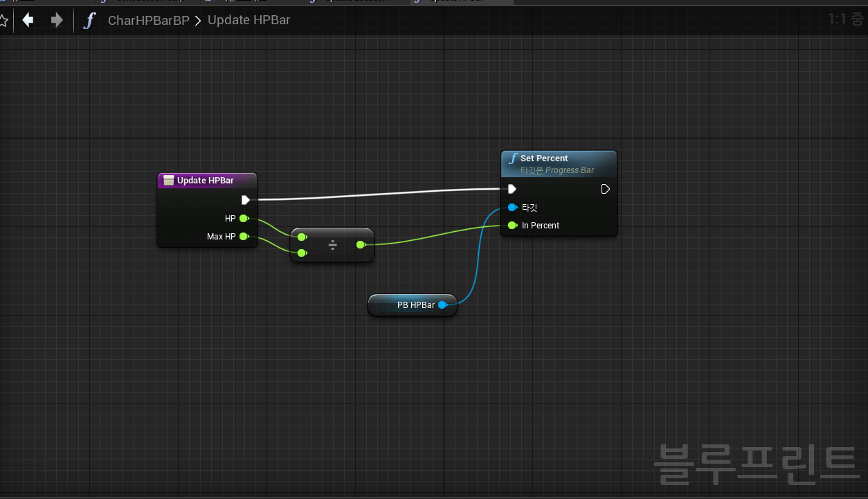Click the function icon beside CharHPBarBP
The height and width of the screenshot is (499, 868).
tap(89, 20)
